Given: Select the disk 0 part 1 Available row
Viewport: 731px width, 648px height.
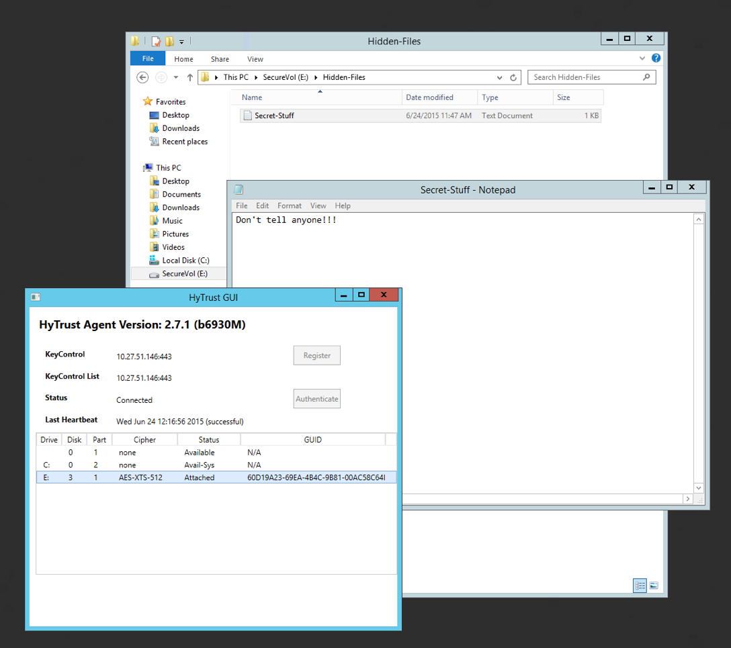Looking at the screenshot, I should tap(216, 453).
